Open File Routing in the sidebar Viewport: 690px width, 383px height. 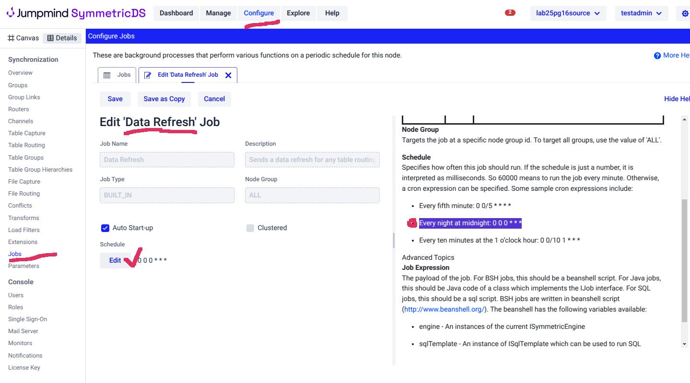point(24,194)
